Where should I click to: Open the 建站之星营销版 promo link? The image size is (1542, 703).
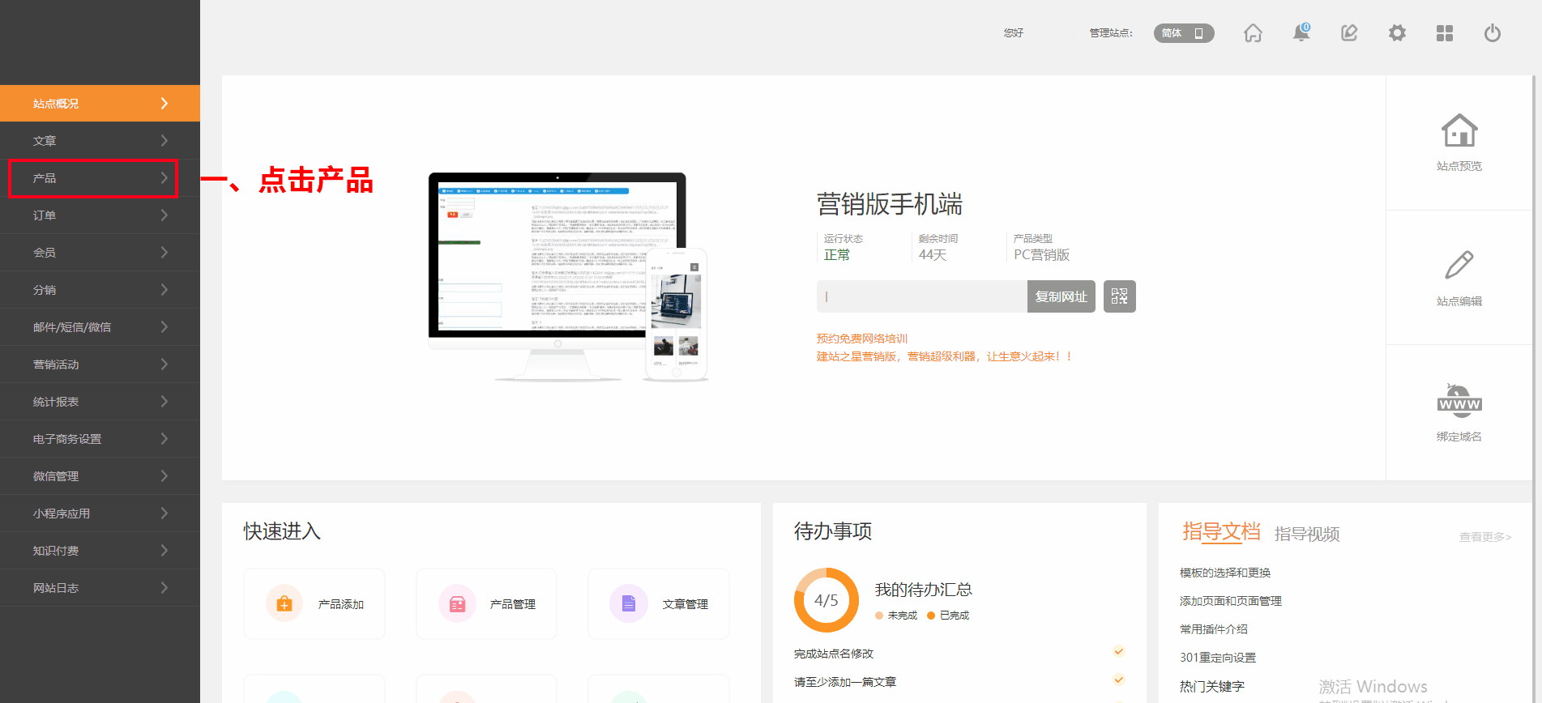tap(944, 356)
